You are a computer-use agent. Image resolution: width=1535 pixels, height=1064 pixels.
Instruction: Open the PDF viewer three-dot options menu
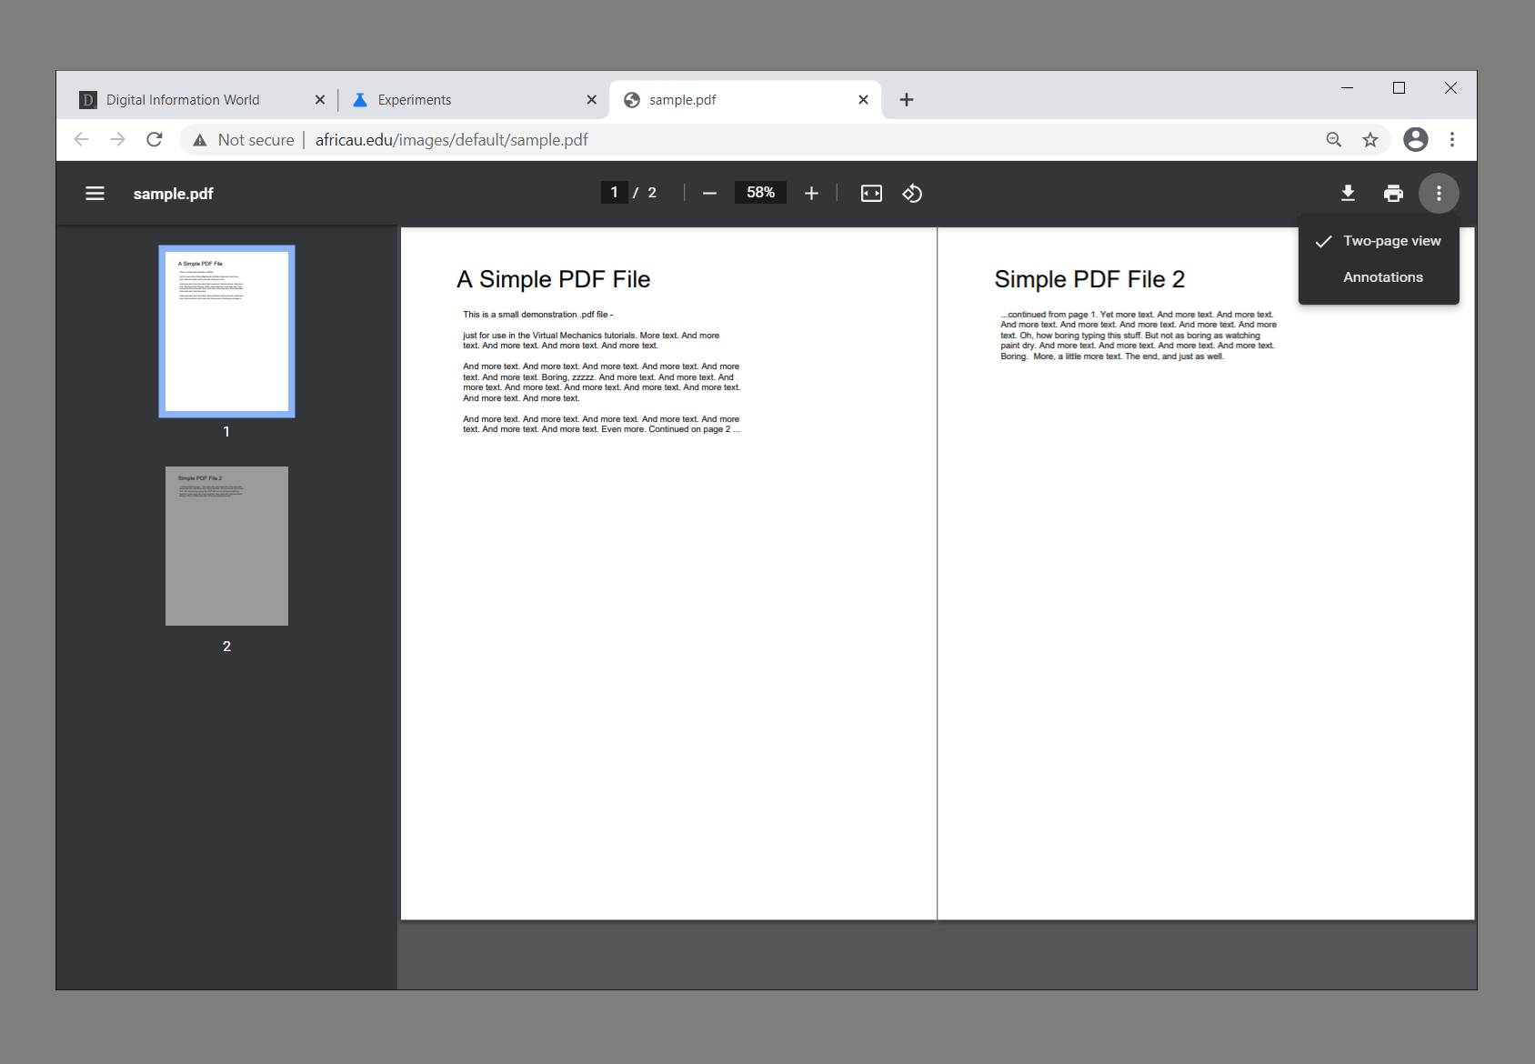coord(1439,193)
